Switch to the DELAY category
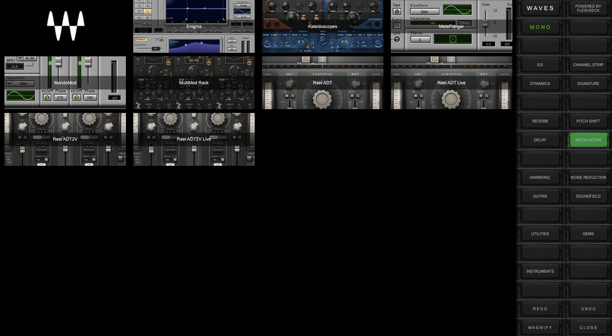This screenshot has width=612, height=336. 540,140
